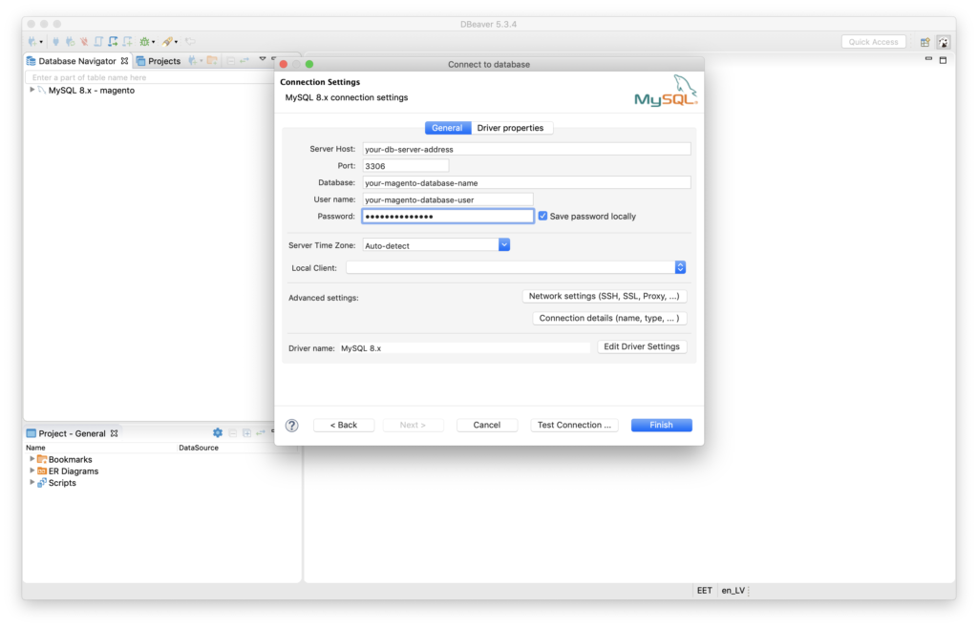This screenshot has height=627, width=978.
Task: Click inside the Password input field
Action: tap(447, 216)
